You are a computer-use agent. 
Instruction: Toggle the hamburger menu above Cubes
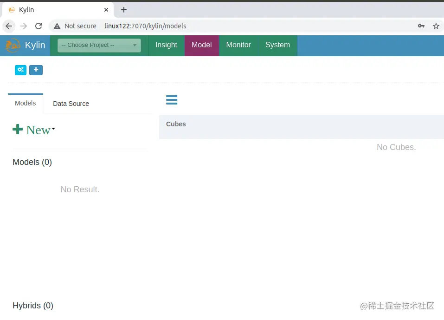[172, 100]
